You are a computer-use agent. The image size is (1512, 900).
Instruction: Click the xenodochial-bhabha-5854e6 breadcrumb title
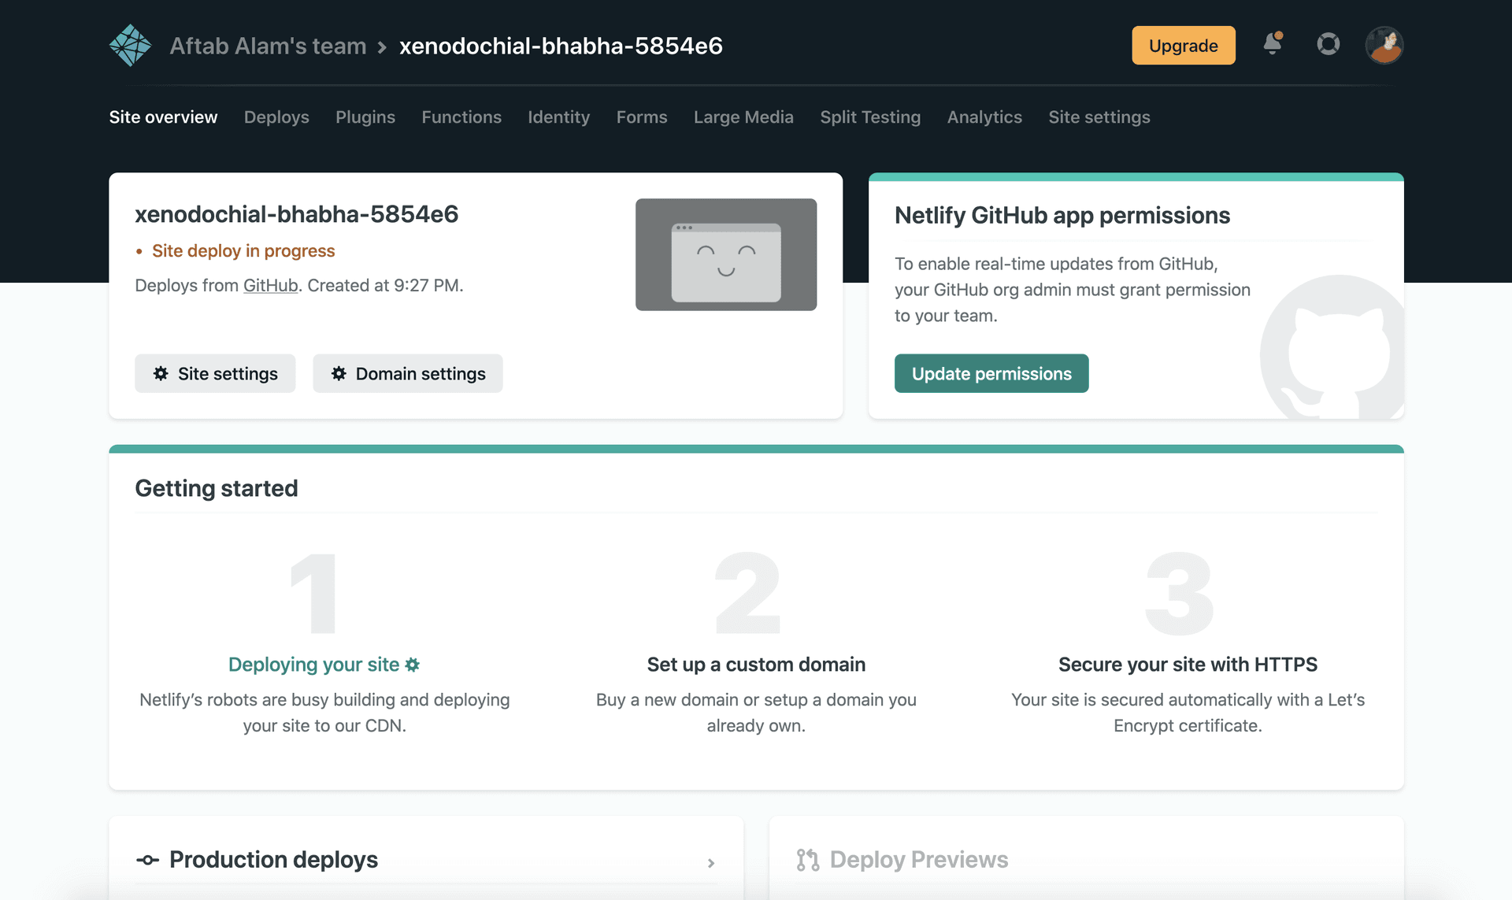point(561,46)
